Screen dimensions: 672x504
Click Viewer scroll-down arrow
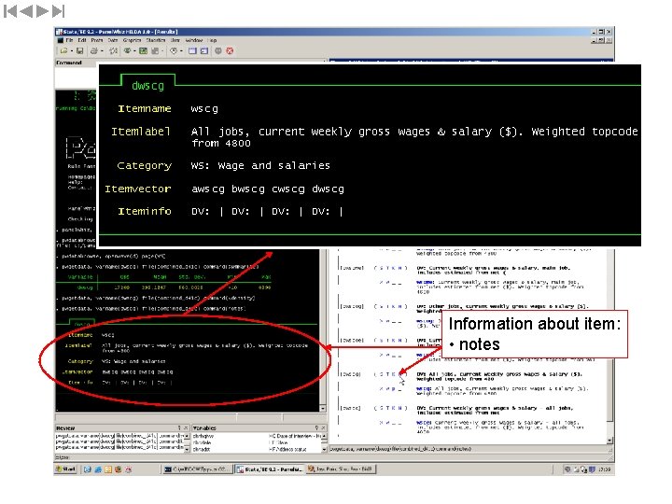[609, 441]
